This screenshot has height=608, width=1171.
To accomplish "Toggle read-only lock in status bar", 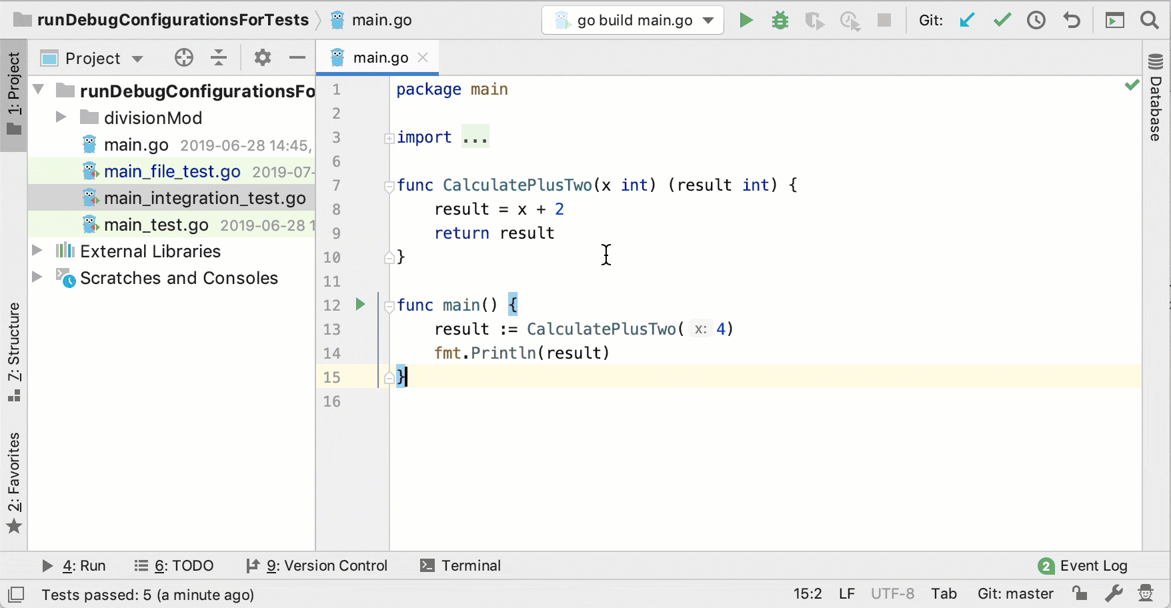I will pyautogui.click(x=1080, y=593).
